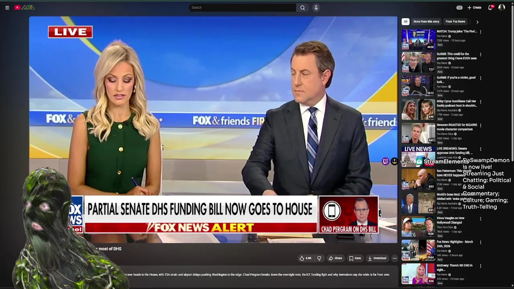Go to the YouTube home logo

coord(25,8)
